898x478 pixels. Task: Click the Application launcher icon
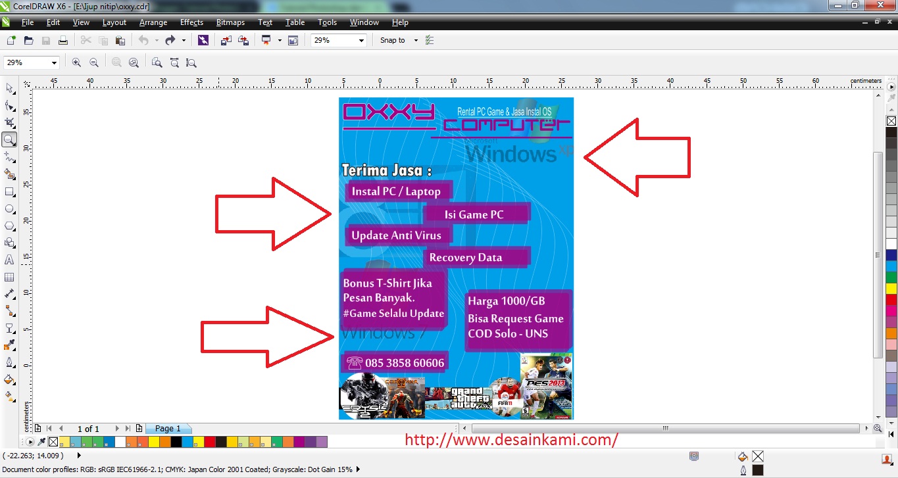266,40
